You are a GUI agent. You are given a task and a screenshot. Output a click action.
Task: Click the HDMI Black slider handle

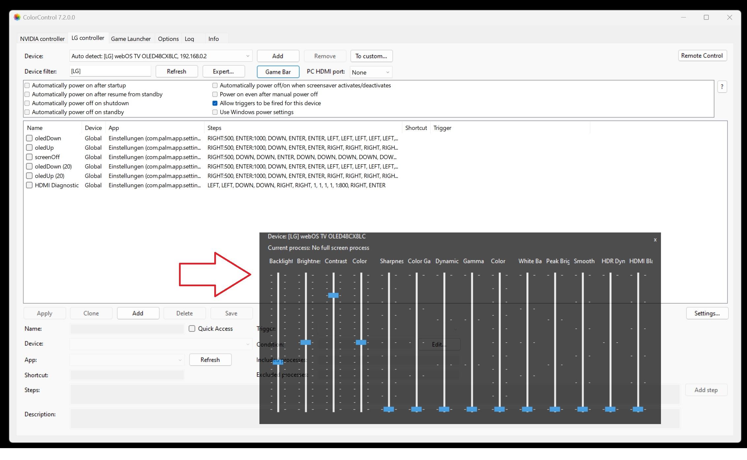pyautogui.click(x=638, y=409)
